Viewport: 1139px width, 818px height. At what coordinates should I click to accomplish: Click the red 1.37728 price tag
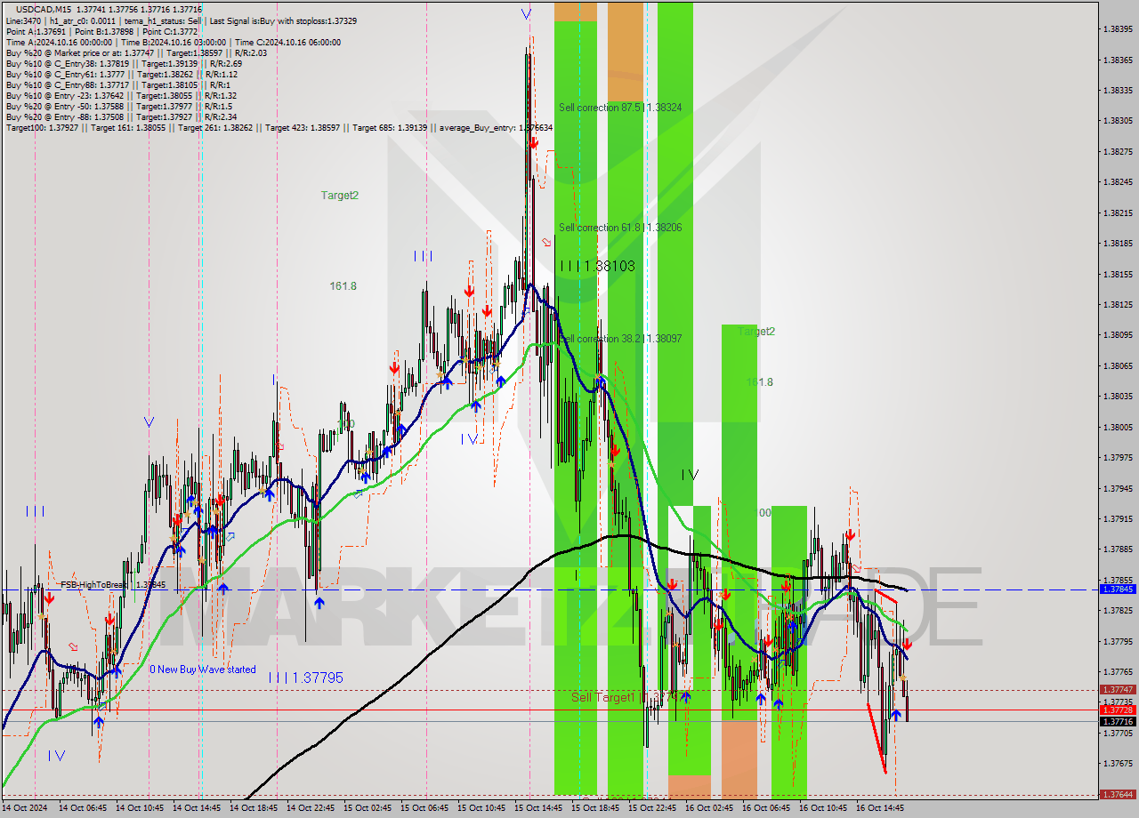click(1118, 710)
